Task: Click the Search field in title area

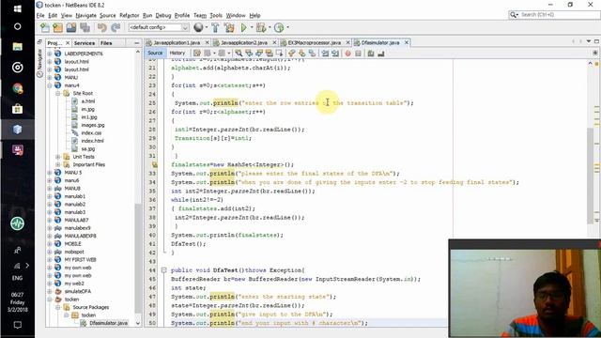Action: [x=554, y=15]
